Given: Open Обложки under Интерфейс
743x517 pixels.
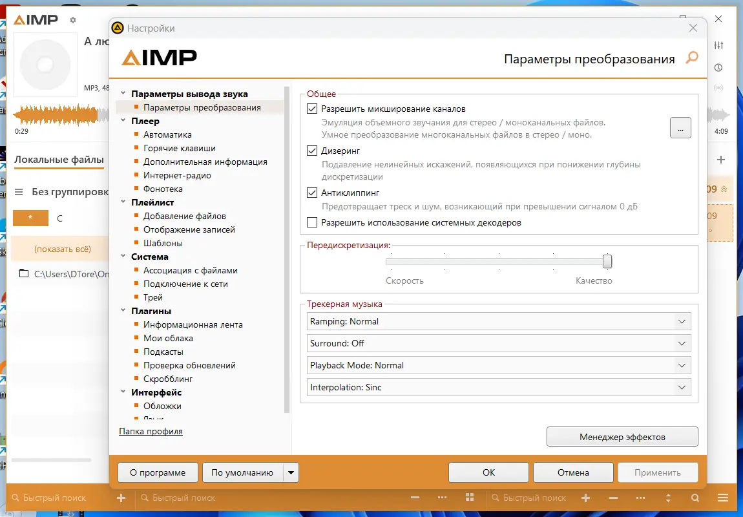Looking at the screenshot, I should coord(162,406).
